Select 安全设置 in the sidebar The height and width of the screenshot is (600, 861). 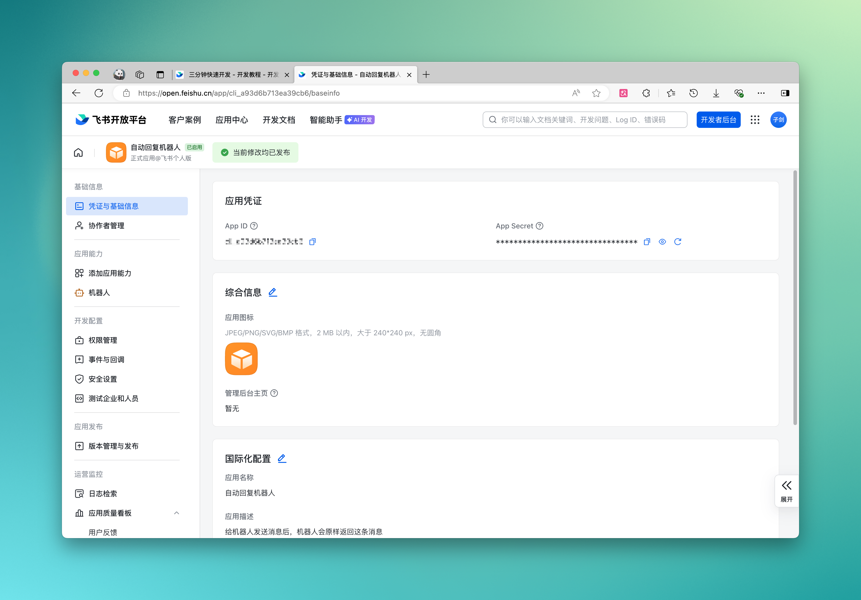tap(103, 379)
